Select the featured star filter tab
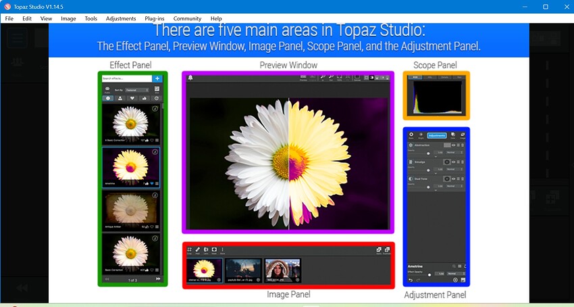This screenshot has height=307, width=574. point(108,98)
